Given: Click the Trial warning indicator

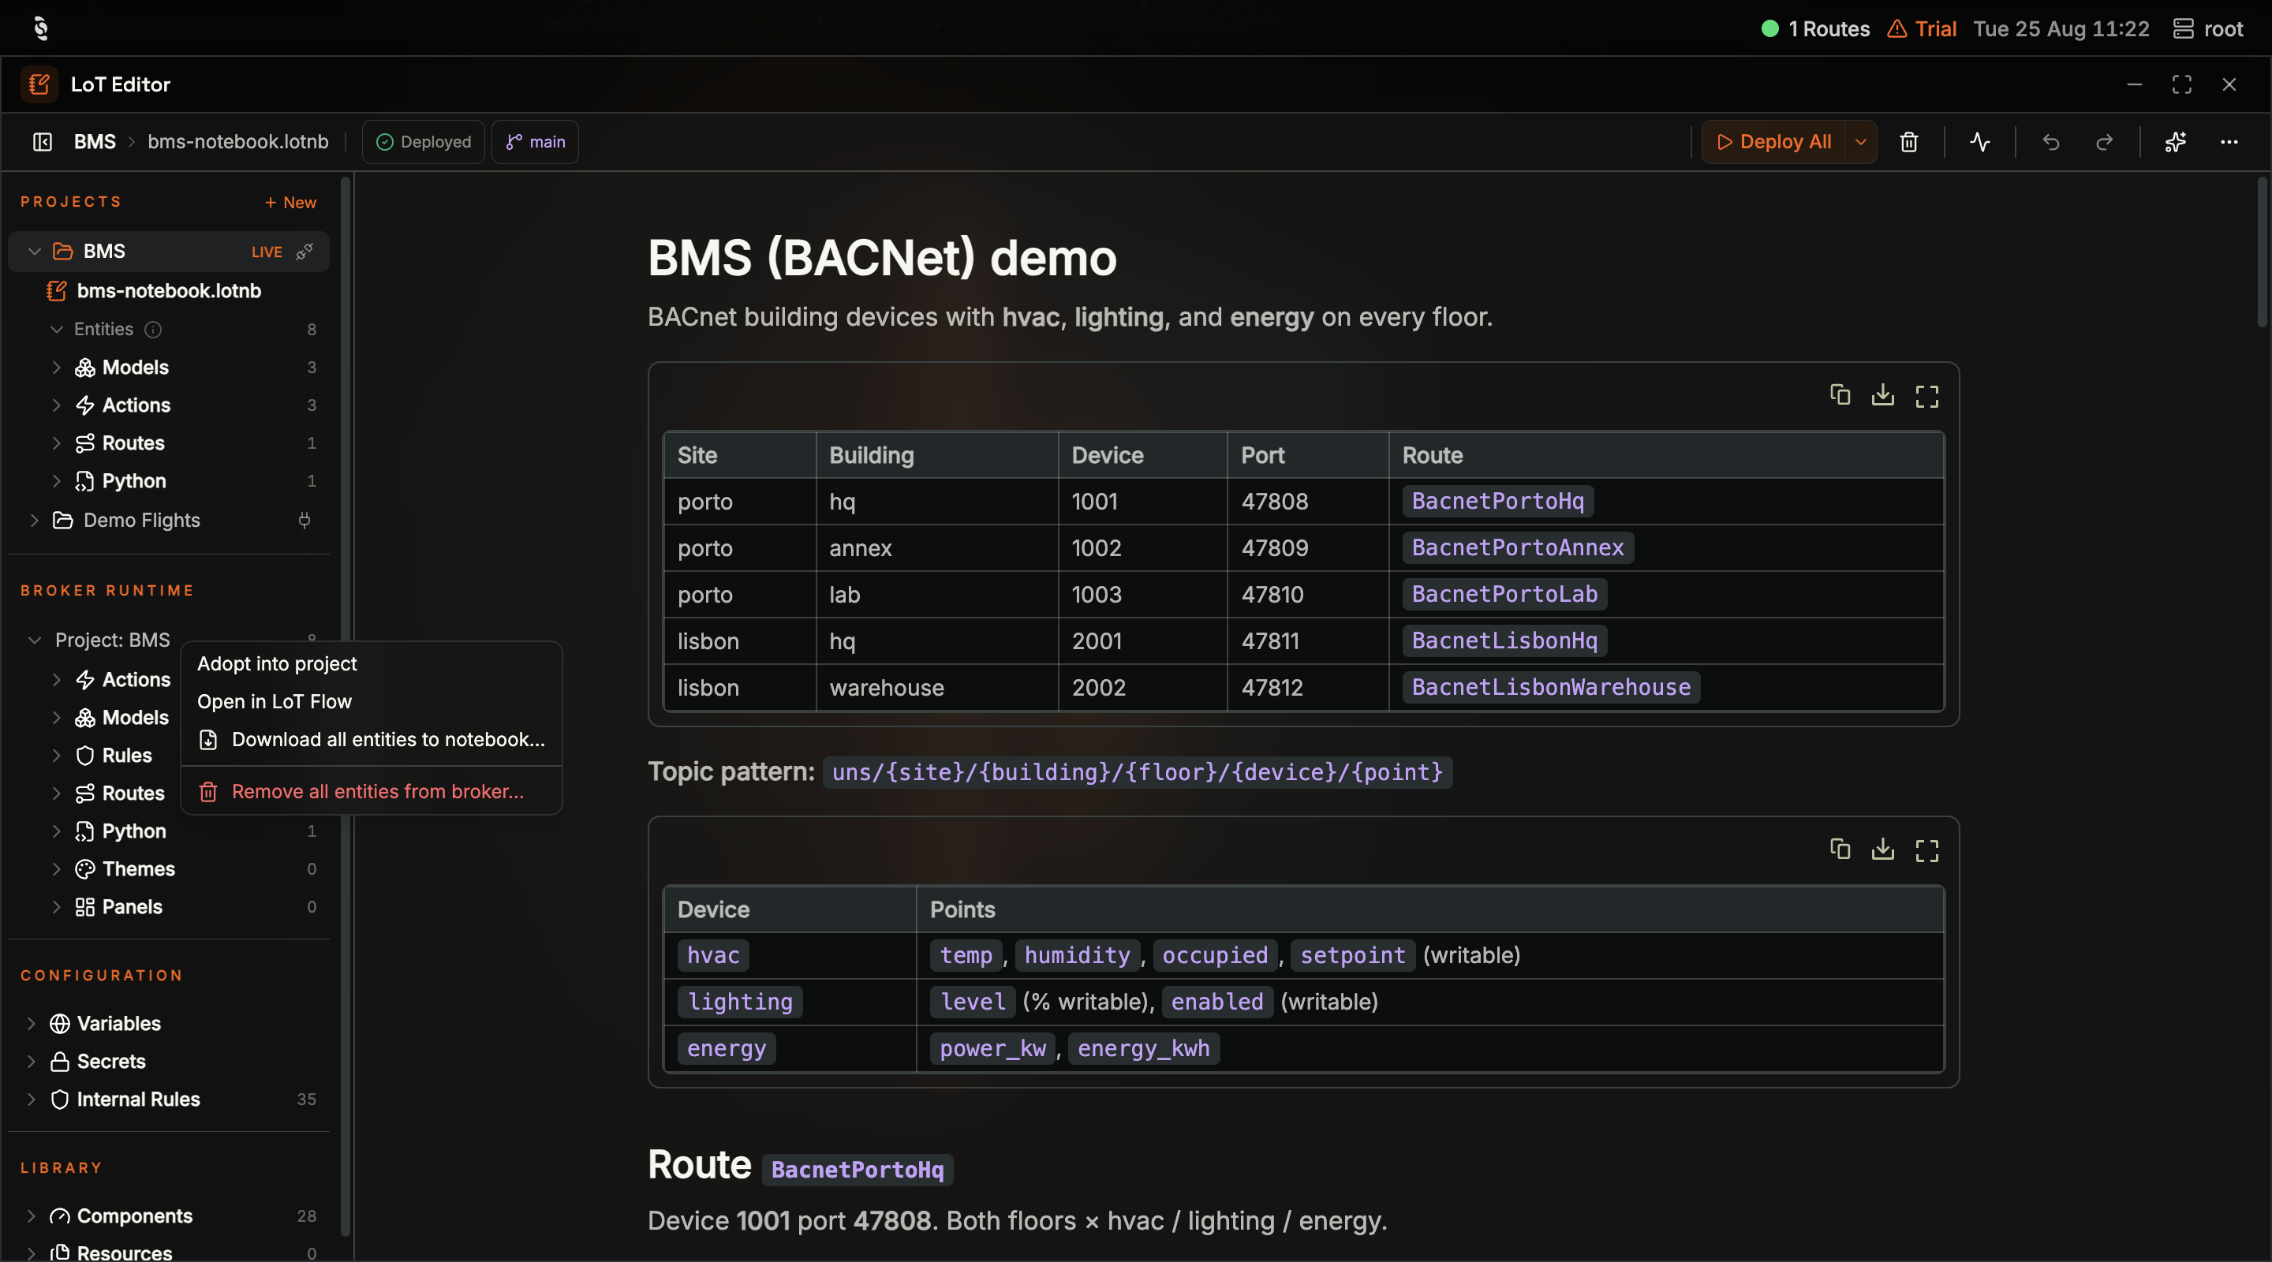Looking at the screenshot, I should [x=1922, y=28].
